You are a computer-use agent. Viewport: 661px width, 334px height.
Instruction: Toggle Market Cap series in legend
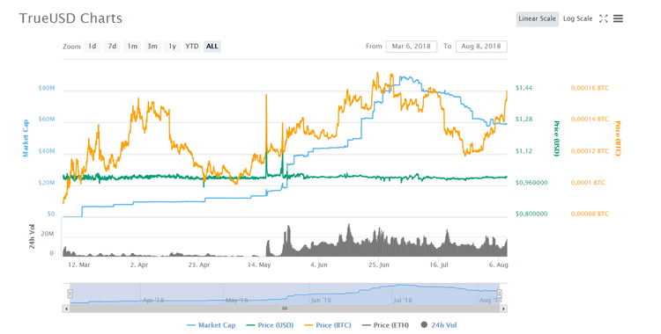pyautogui.click(x=212, y=325)
